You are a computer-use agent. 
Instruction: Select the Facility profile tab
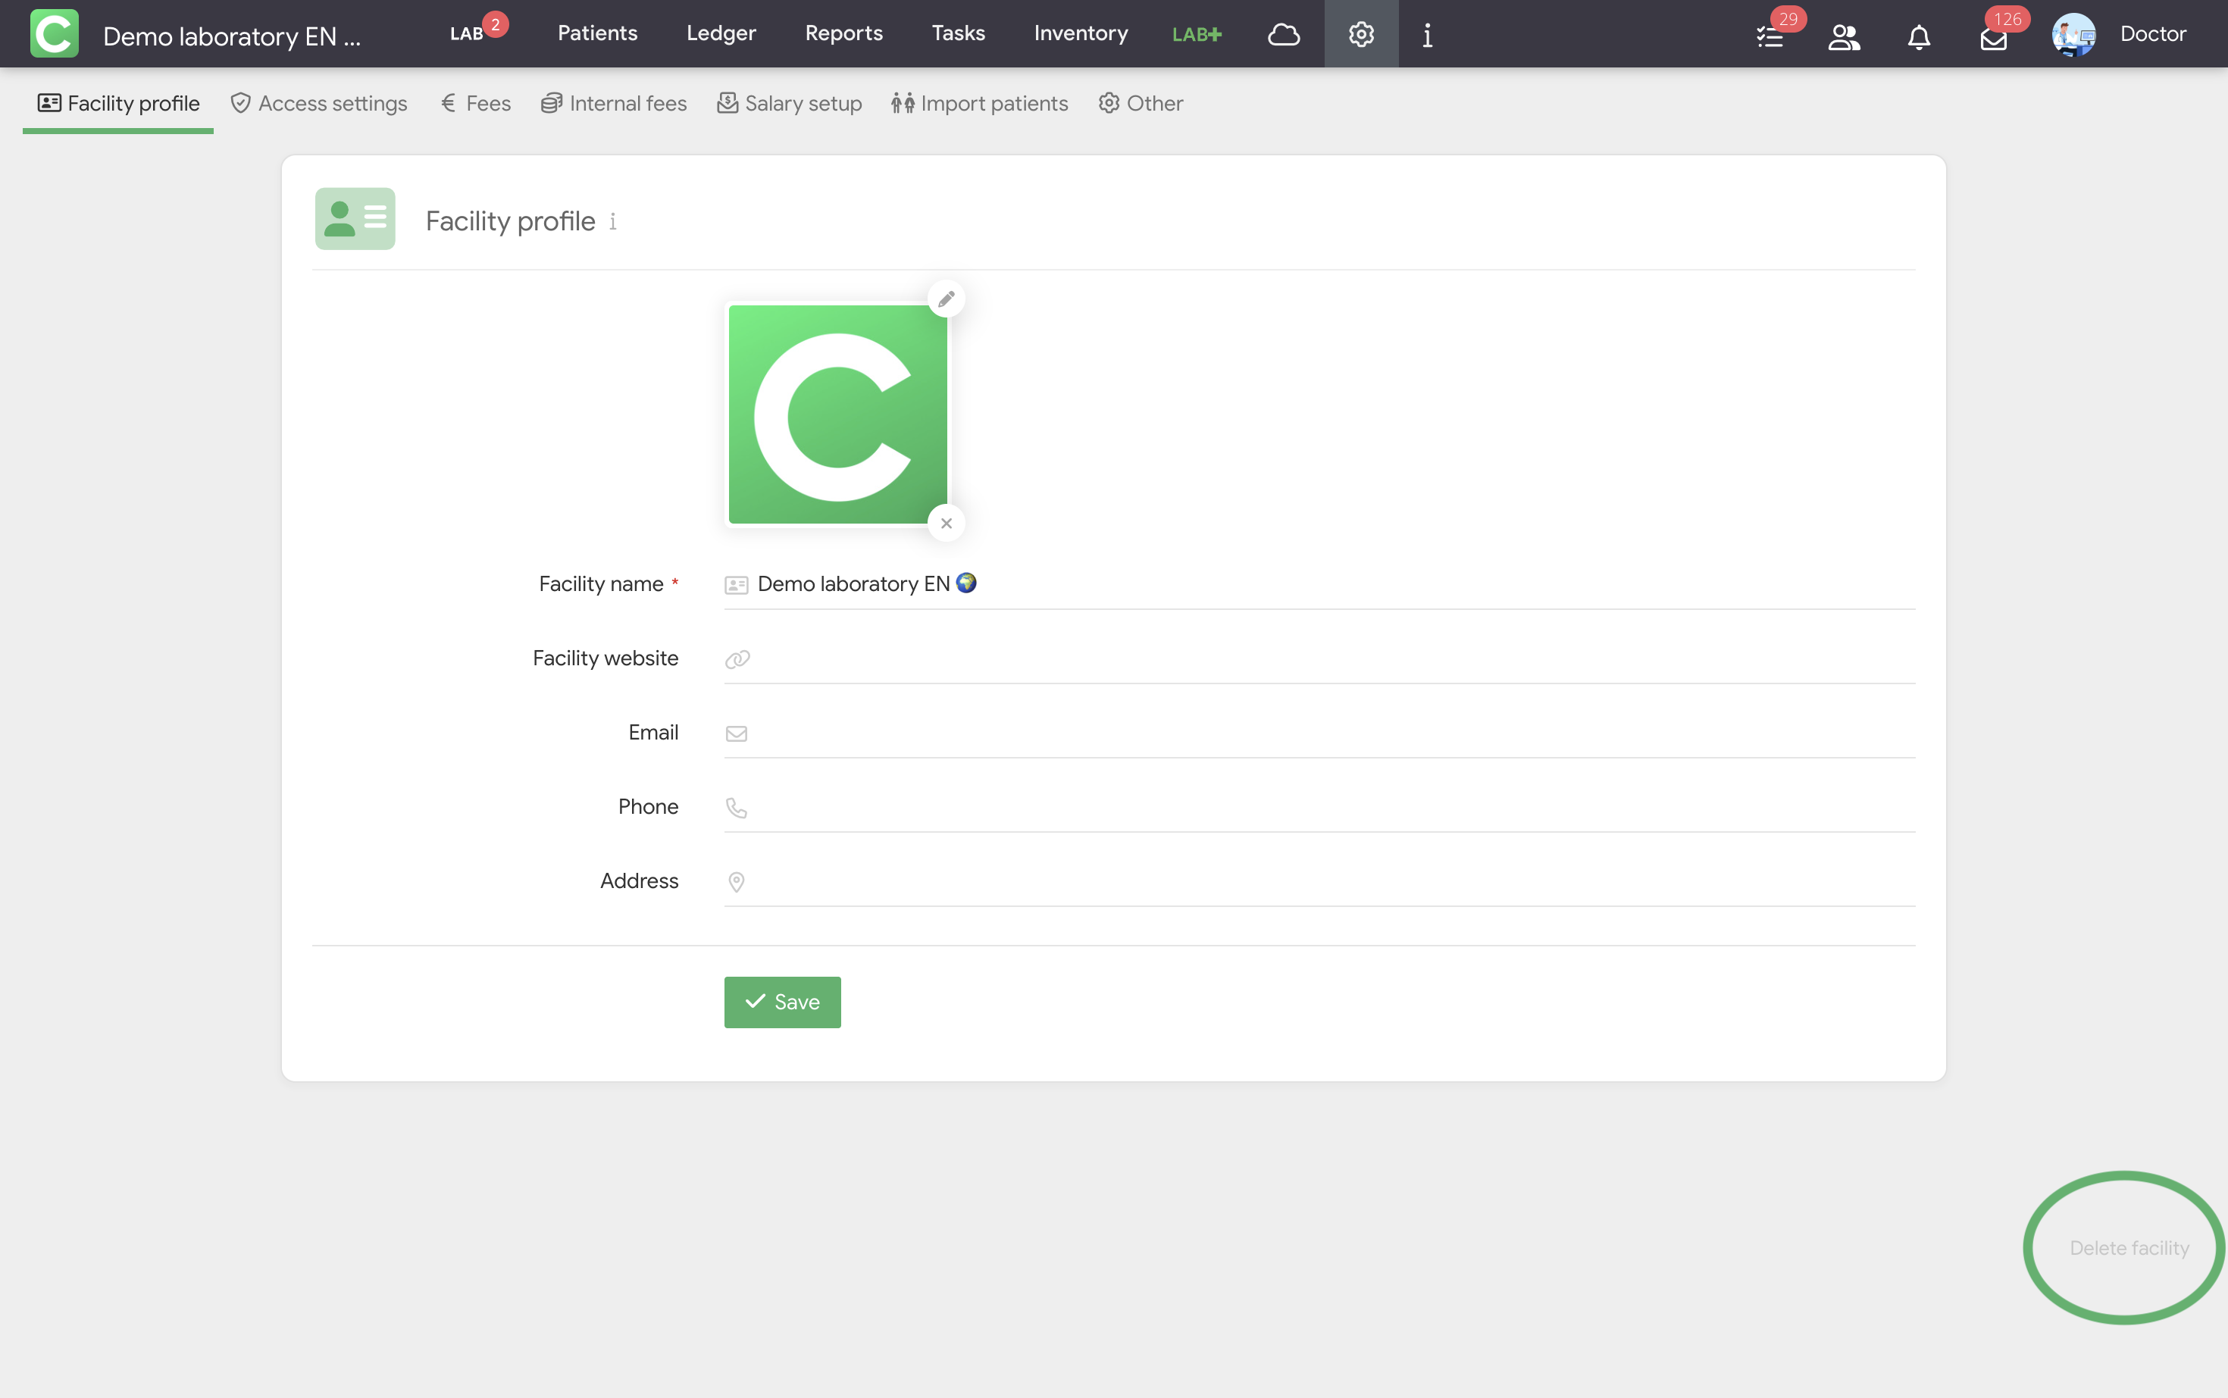118,104
